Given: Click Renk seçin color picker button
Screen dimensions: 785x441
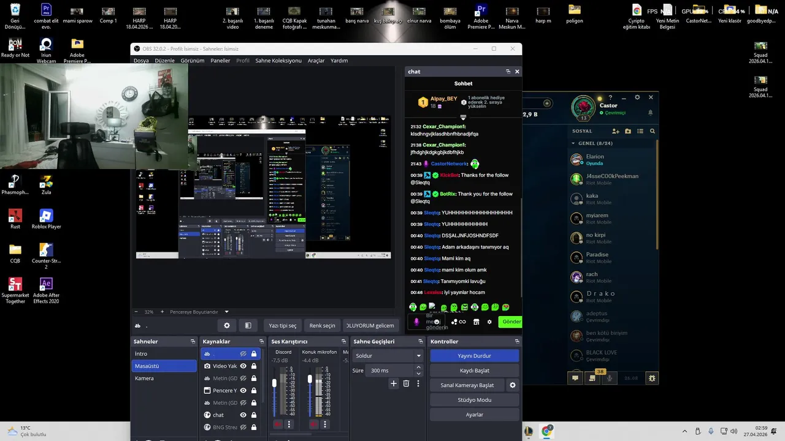Looking at the screenshot, I should pos(322,325).
